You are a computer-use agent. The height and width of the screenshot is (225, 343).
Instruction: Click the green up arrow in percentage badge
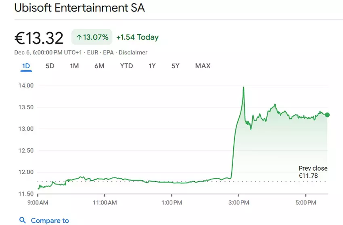(x=79, y=37)
